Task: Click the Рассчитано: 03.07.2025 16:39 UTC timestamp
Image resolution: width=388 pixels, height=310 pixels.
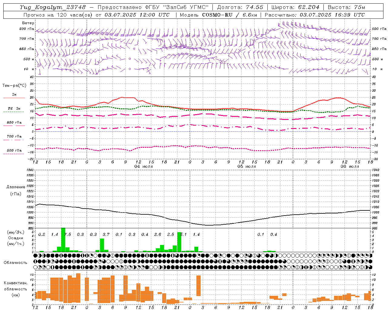Action: (x=315, y=15)
